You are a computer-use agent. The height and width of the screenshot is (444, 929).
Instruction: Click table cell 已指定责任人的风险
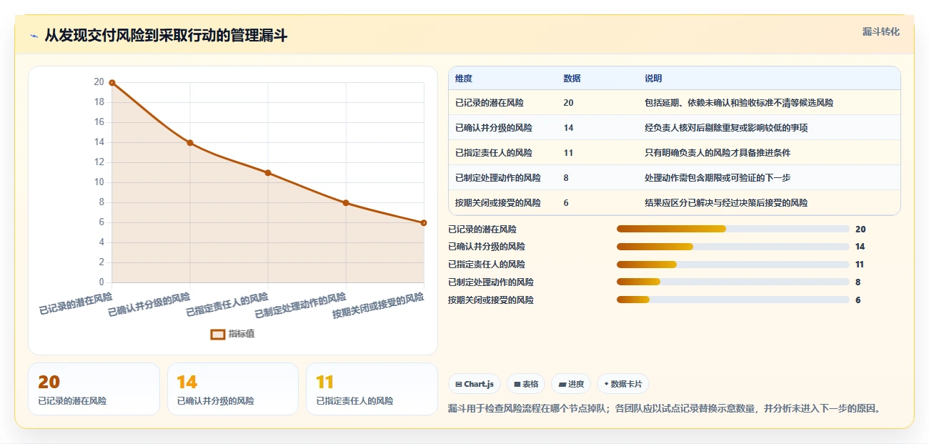click(x=494, y=153)
